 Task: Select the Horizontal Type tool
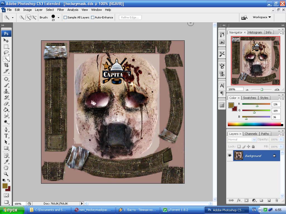tap(6, 136)
